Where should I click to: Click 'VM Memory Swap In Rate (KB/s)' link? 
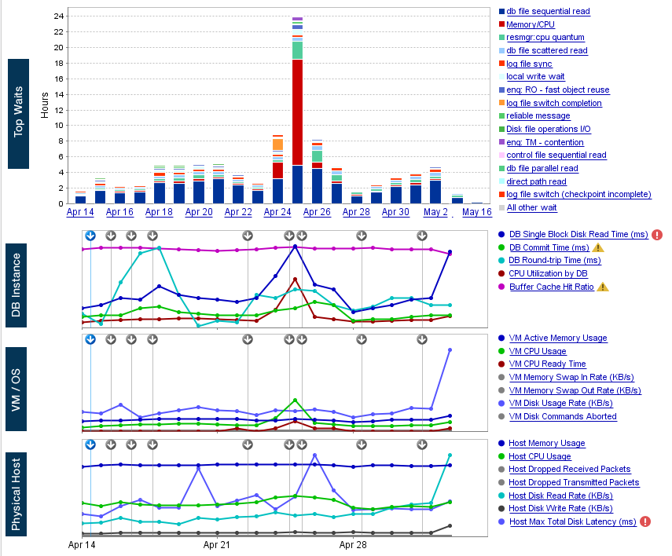(571, 377)
